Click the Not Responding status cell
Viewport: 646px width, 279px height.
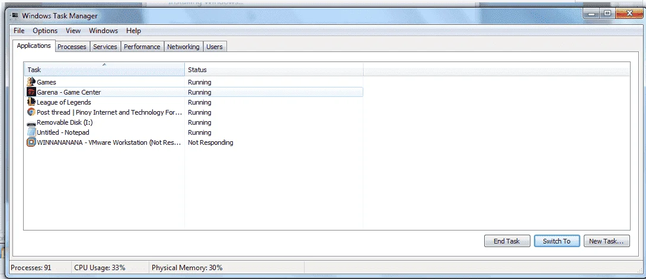pos(210,142)
